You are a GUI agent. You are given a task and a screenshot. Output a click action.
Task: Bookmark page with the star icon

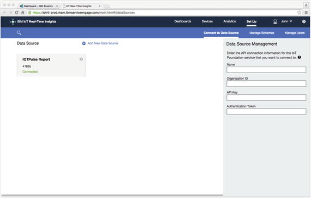299,13
